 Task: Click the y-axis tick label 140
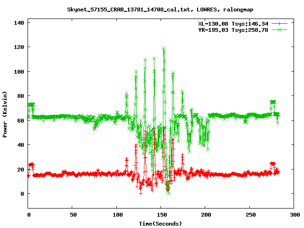(x=19, y=23)
